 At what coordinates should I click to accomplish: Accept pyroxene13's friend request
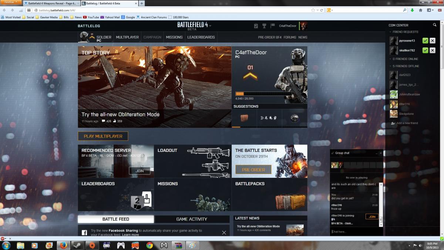tap(425, 41)
